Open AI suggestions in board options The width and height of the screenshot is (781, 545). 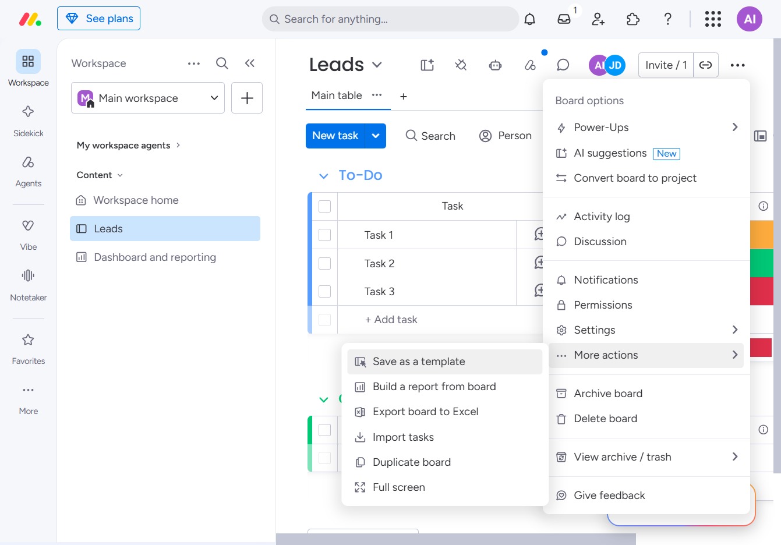pos(646,153)
